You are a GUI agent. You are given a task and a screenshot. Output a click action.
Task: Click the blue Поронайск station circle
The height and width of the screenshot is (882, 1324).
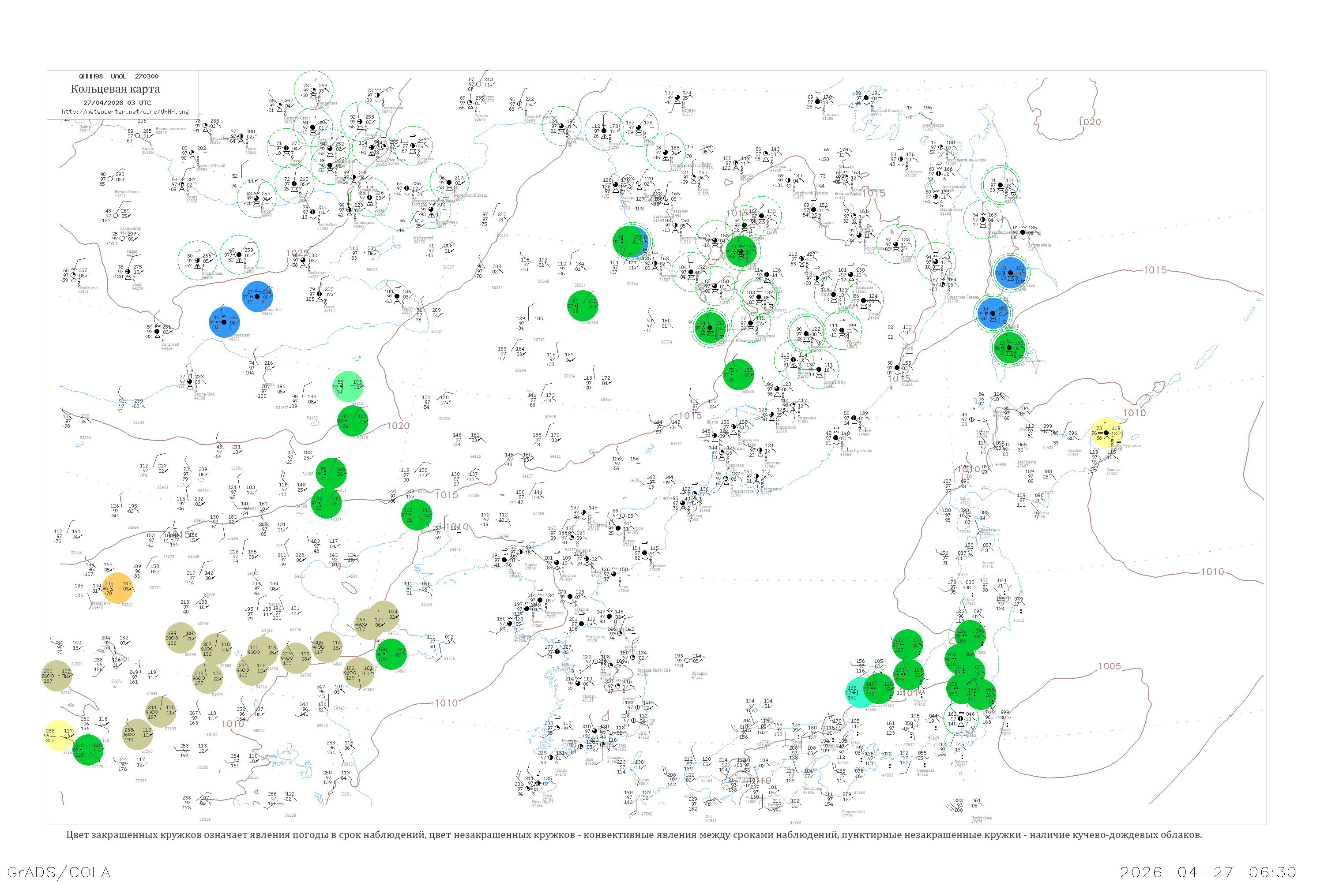coord(1011,273)
